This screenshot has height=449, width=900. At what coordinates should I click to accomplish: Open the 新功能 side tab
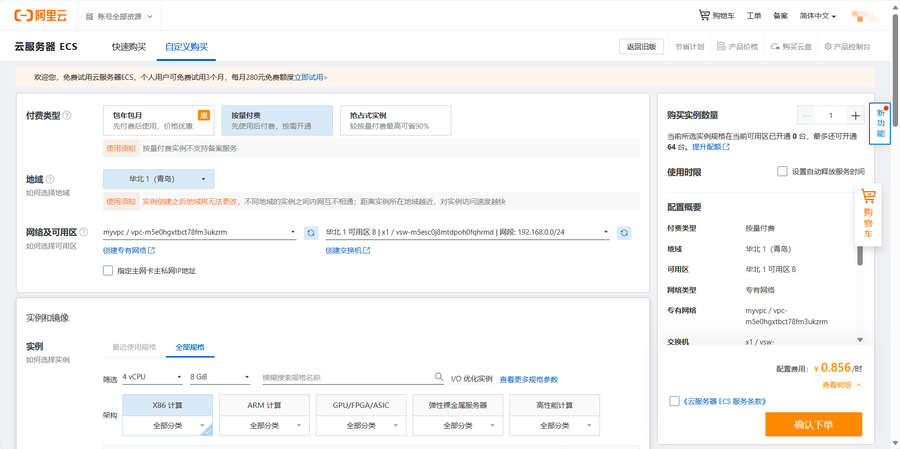(880, 123)
